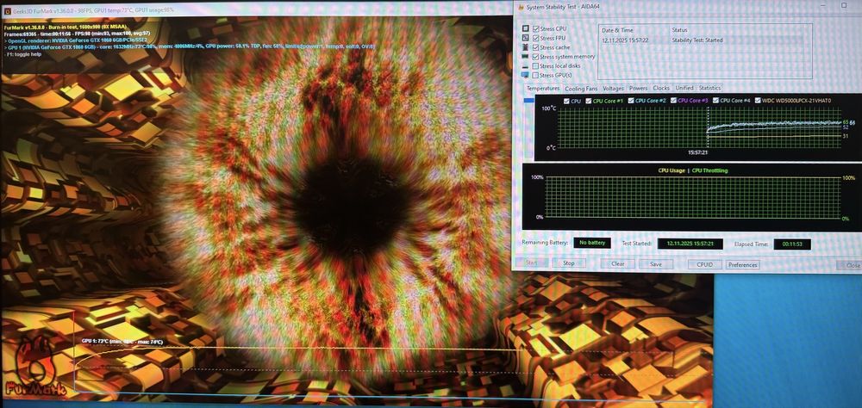The image size is (862, 408).
Task: Click the Status column header
Action: tap(679, 30)
